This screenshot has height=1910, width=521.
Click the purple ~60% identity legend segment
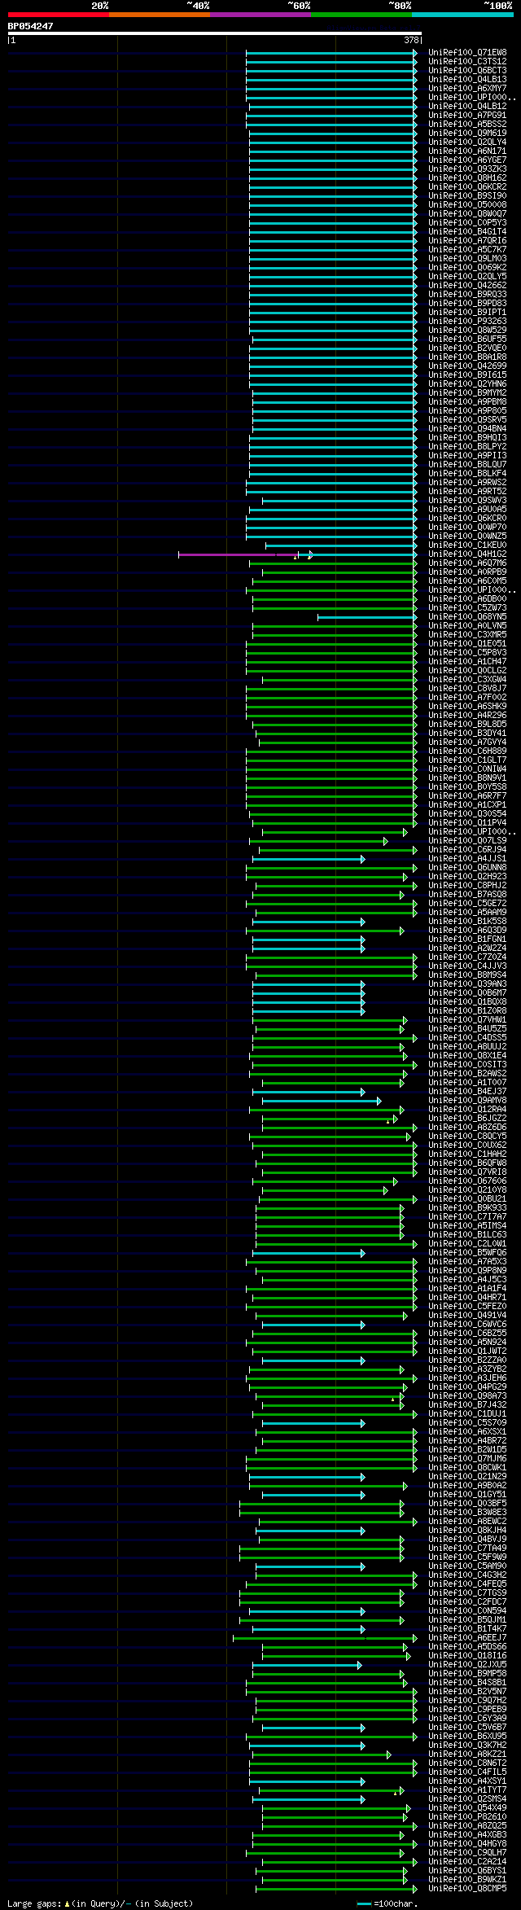click(x=260, y=15)
